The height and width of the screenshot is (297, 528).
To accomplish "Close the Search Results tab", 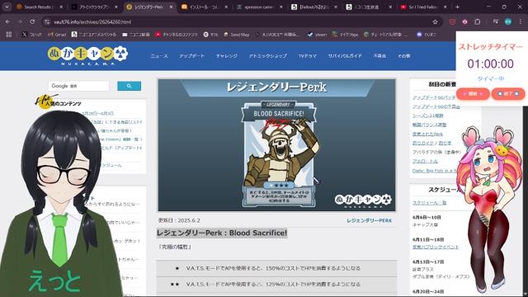I will coord(61,7).
